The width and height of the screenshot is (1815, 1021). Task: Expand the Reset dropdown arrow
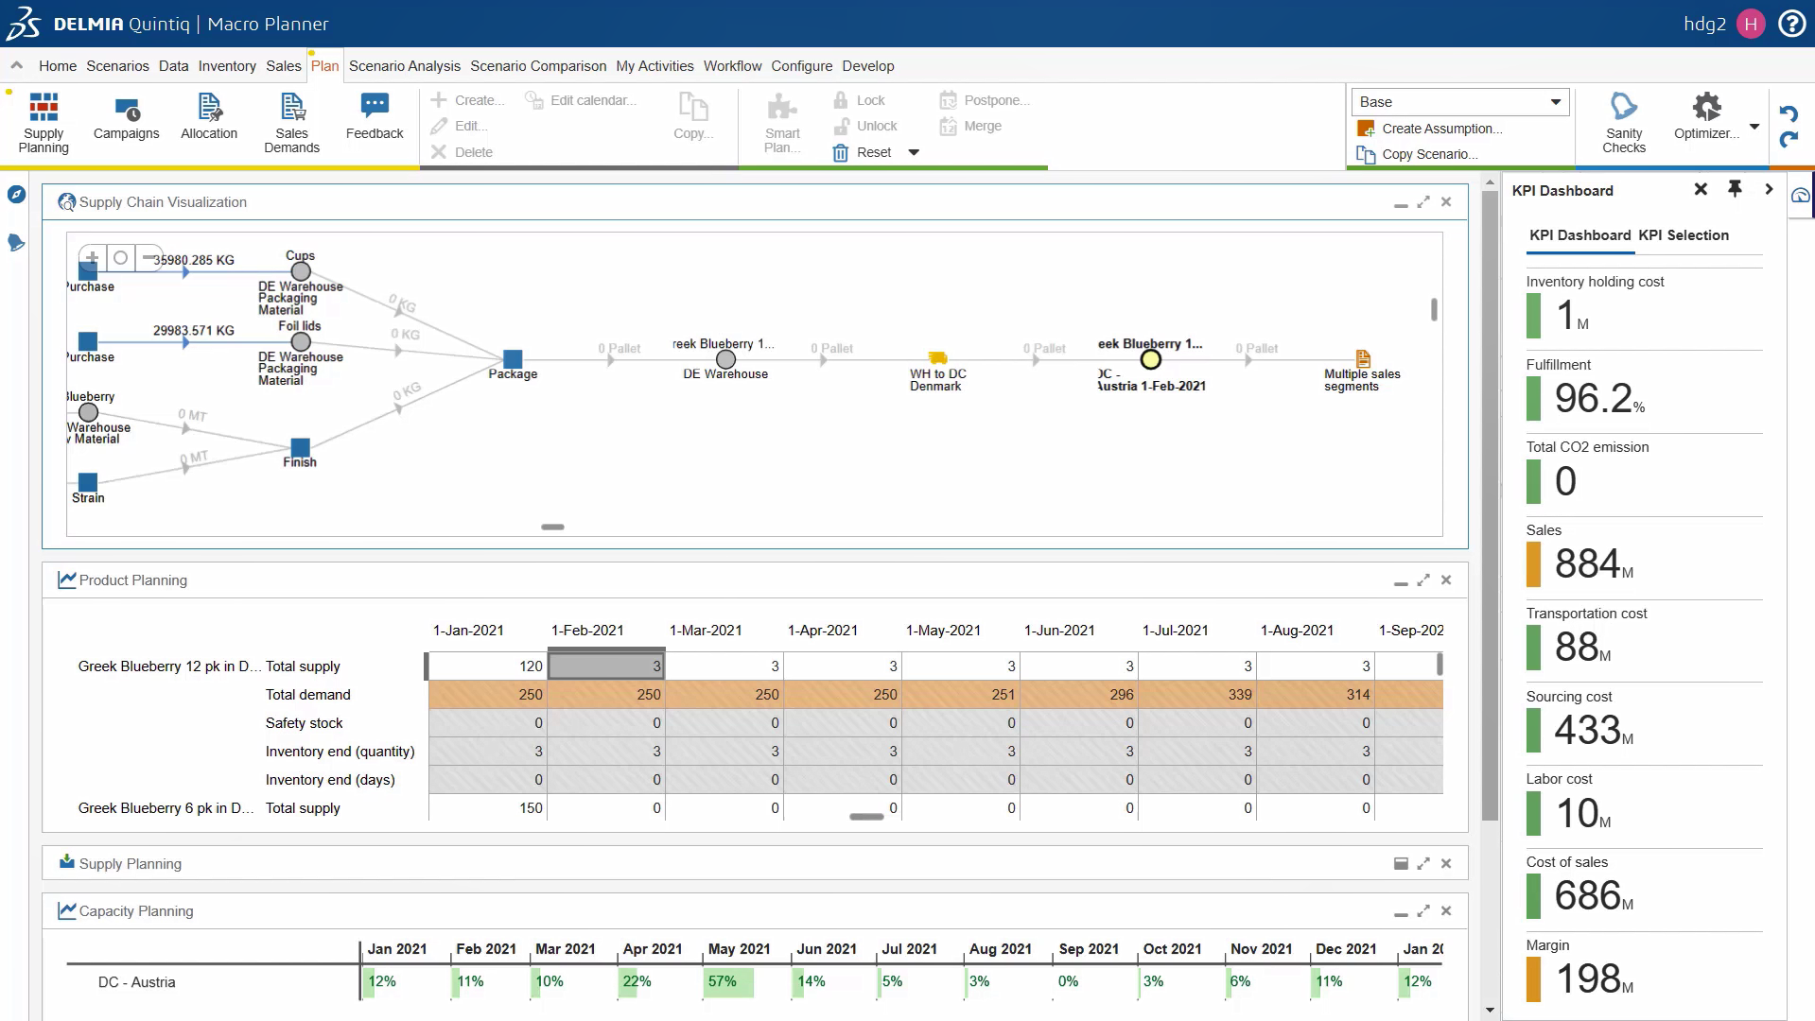pyautogui.click(x=914, y=152)
